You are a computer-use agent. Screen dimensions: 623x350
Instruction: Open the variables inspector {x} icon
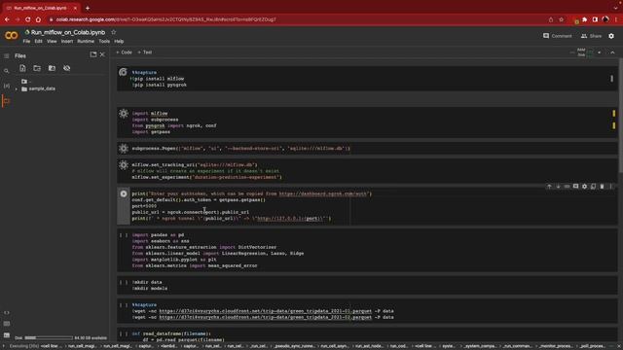(x=7, y=86)
